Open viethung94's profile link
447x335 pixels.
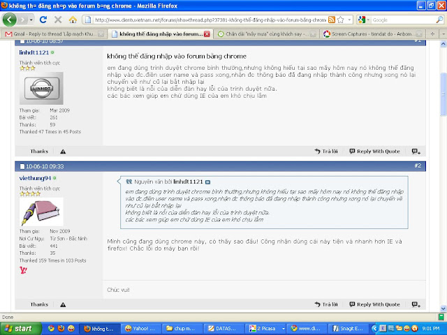pyautogui.click(x=35, y=178)
